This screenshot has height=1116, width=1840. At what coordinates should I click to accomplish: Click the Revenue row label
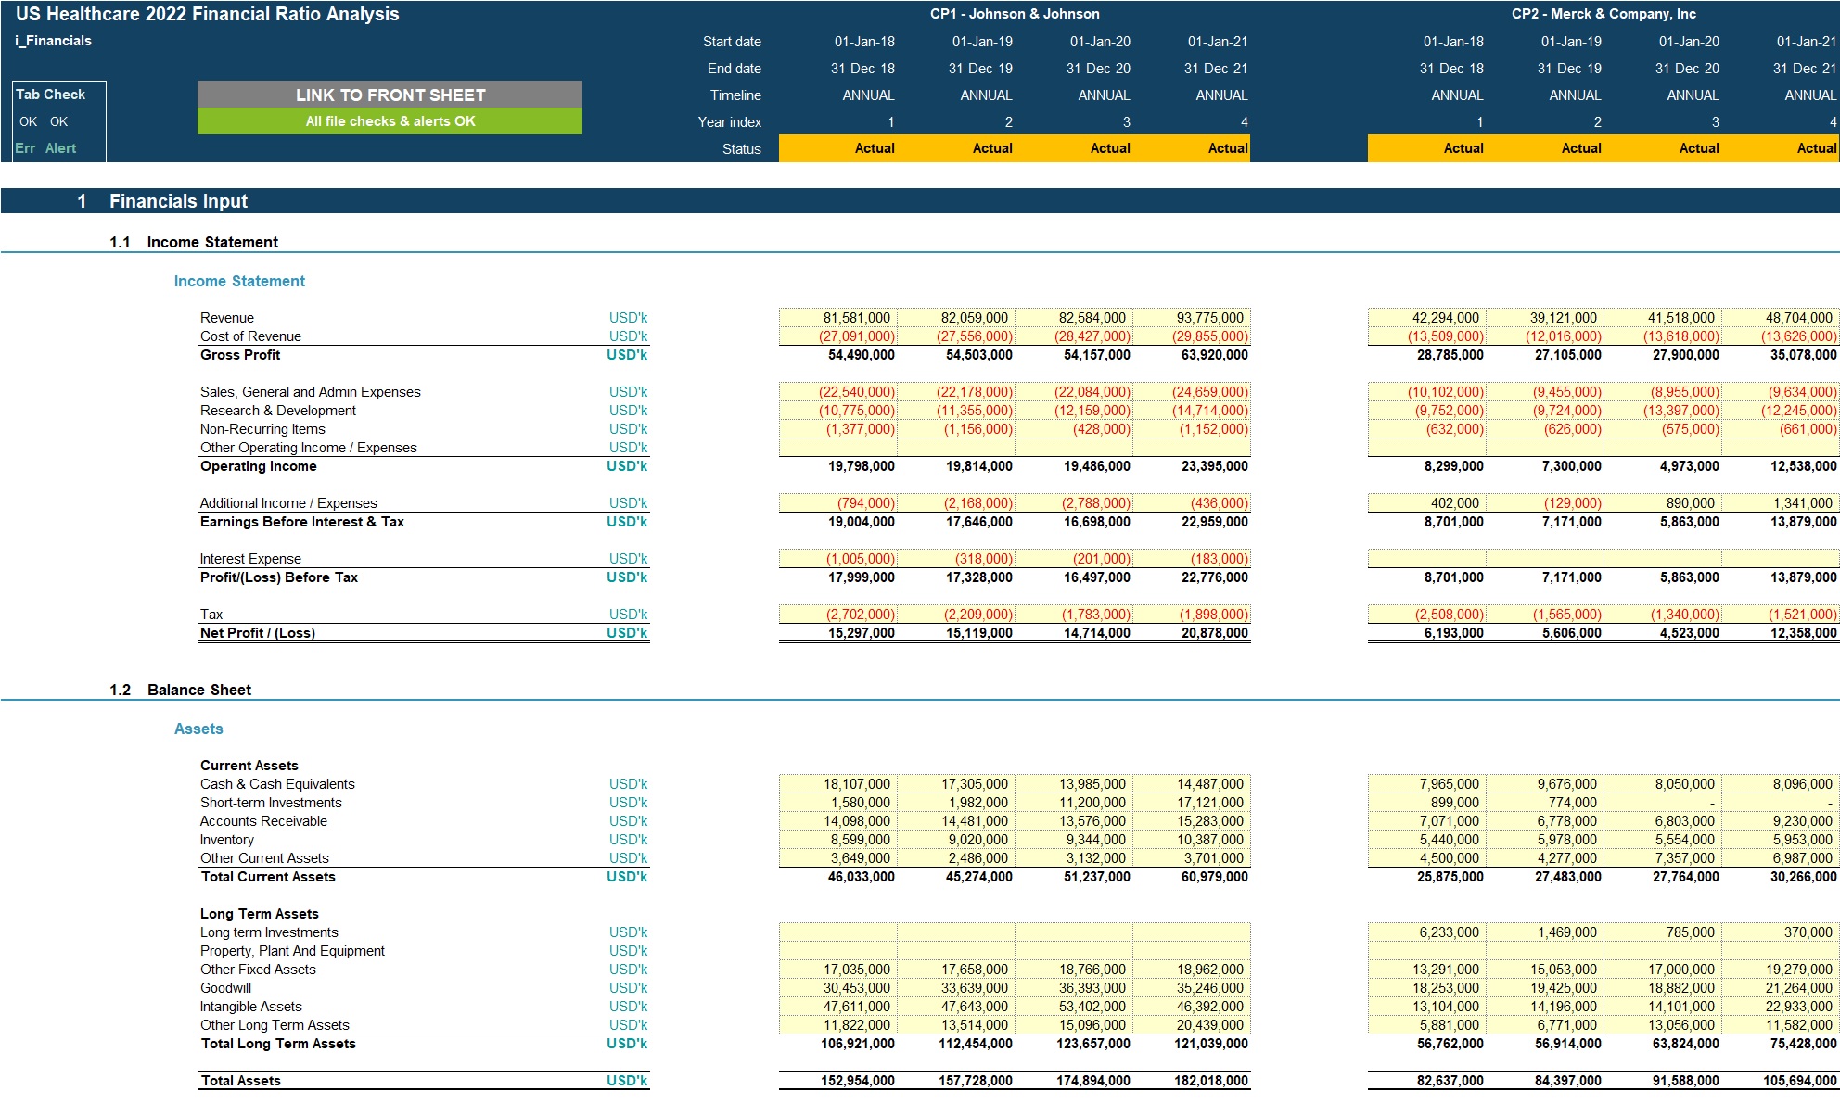tap(227, 318)
